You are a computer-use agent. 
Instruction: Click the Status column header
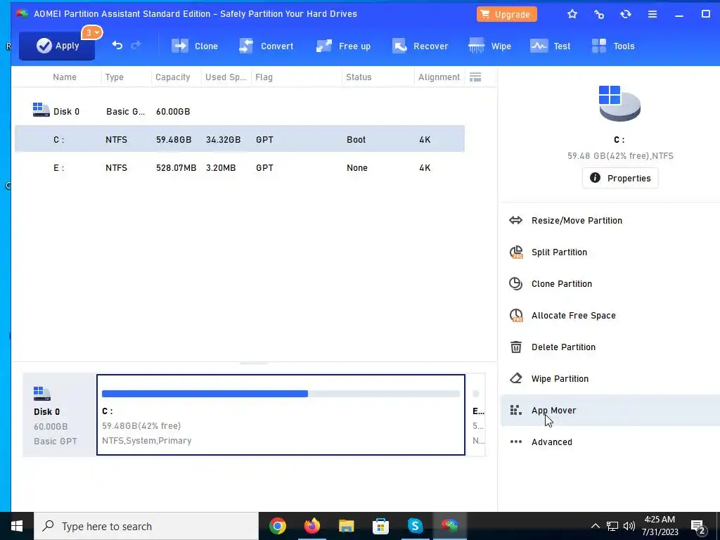(359, 77)
